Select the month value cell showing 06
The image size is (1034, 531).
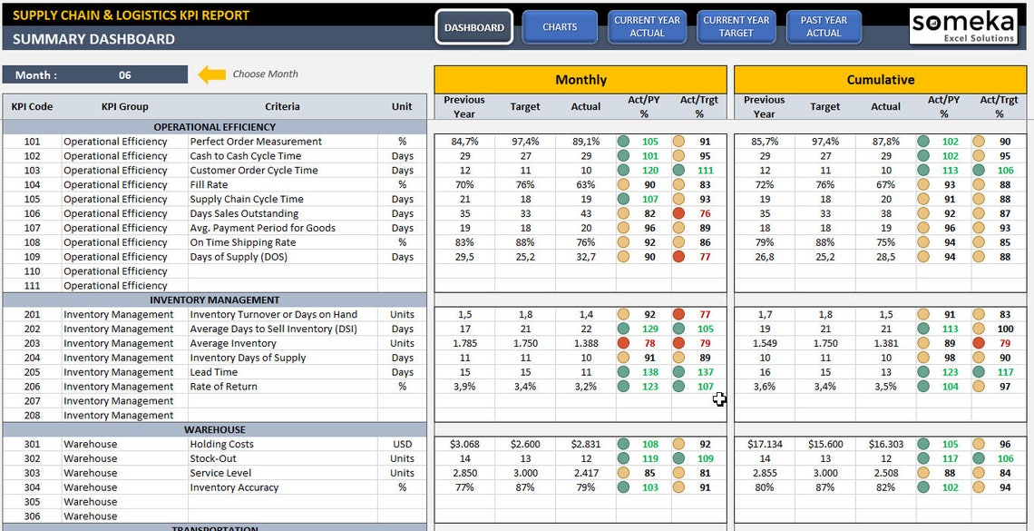(x=124, y=75)
